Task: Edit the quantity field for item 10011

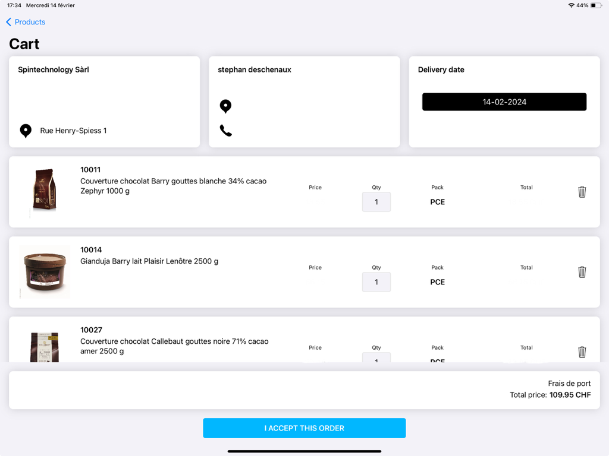Action: tap(376, 202)
